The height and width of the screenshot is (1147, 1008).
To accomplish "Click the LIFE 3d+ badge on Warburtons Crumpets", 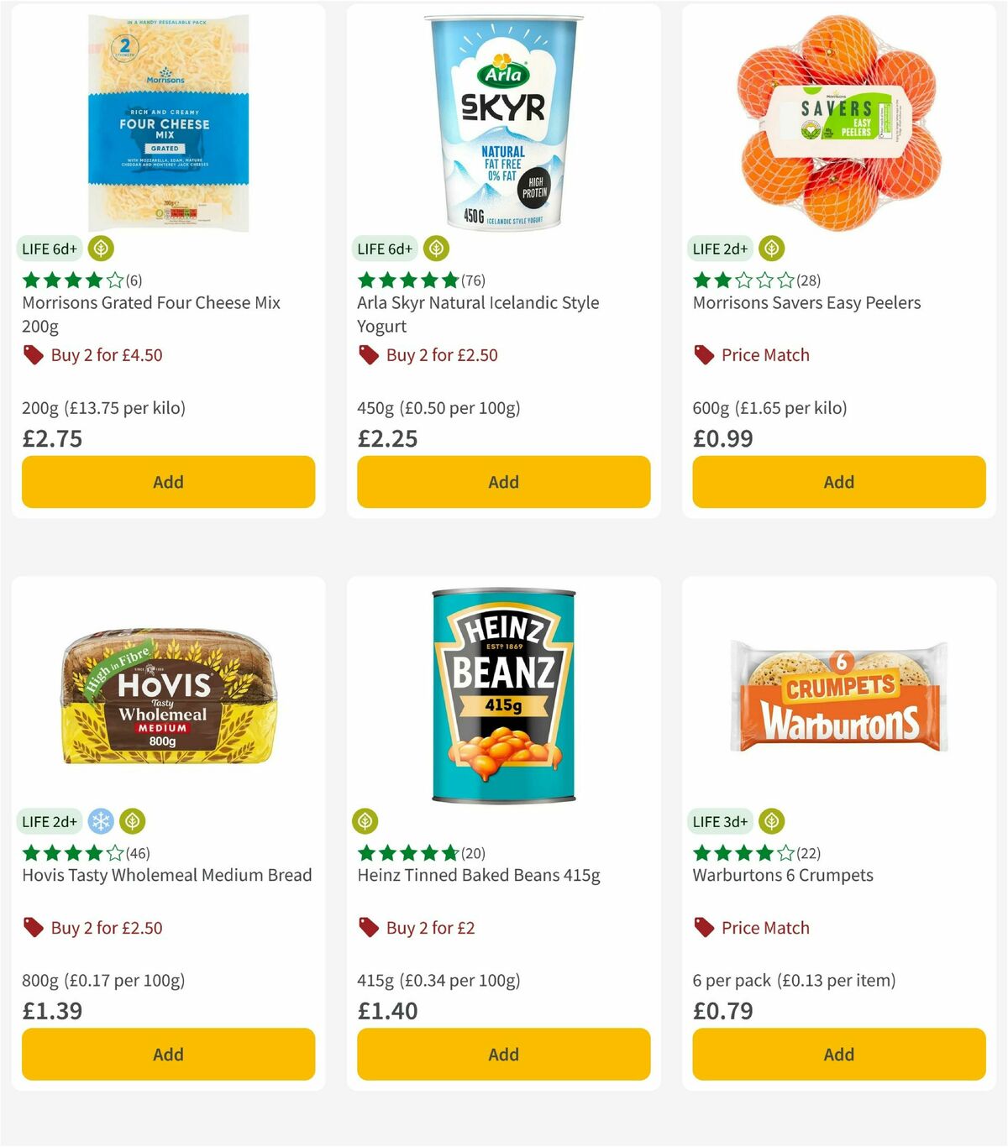I will tap(720, 821).
